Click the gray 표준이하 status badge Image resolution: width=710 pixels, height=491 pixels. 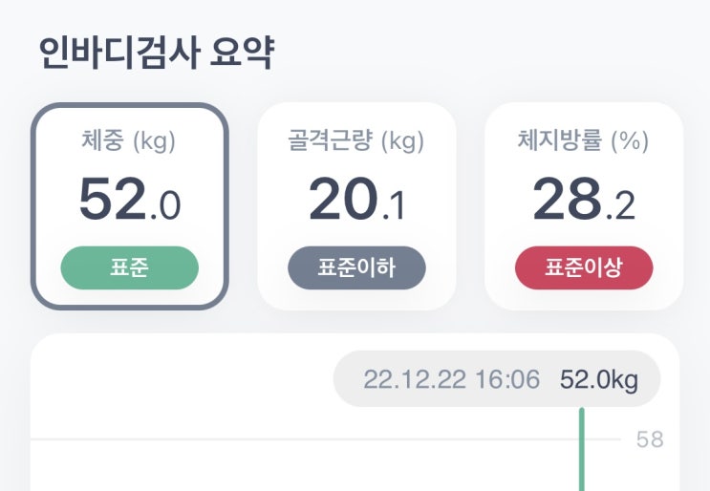356,268
